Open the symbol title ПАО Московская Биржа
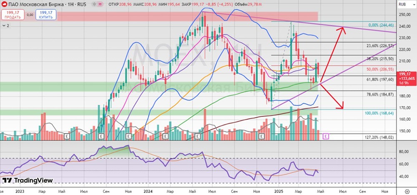Image resolution: width=417 pixels, height=195 pixels. [x=35, y=5]
